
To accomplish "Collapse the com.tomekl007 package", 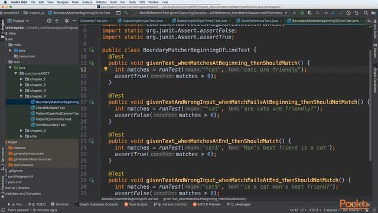I will [16, 73].
